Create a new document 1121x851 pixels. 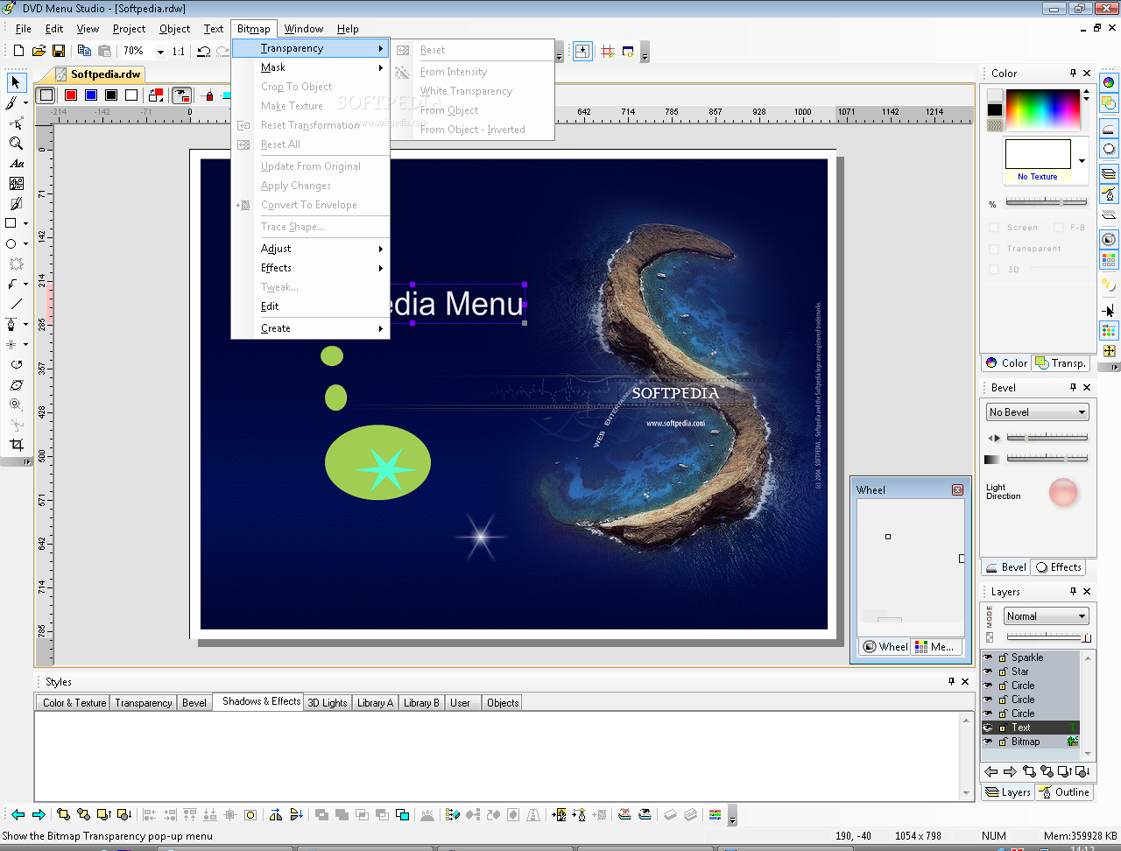click(x=18, y=51)
